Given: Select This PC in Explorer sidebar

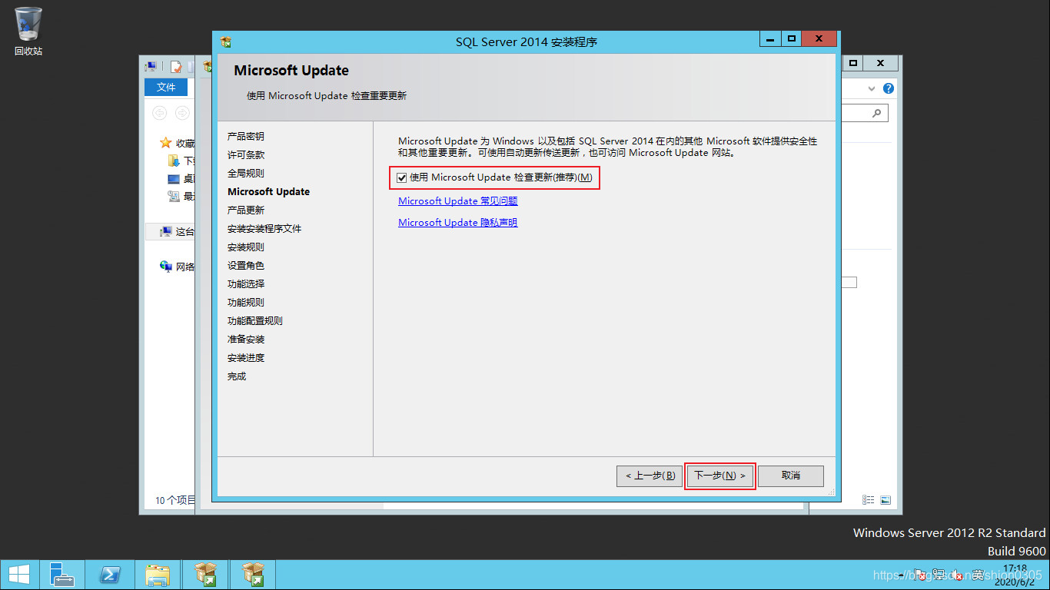Looking at the screenshot, I should (177, 231).
